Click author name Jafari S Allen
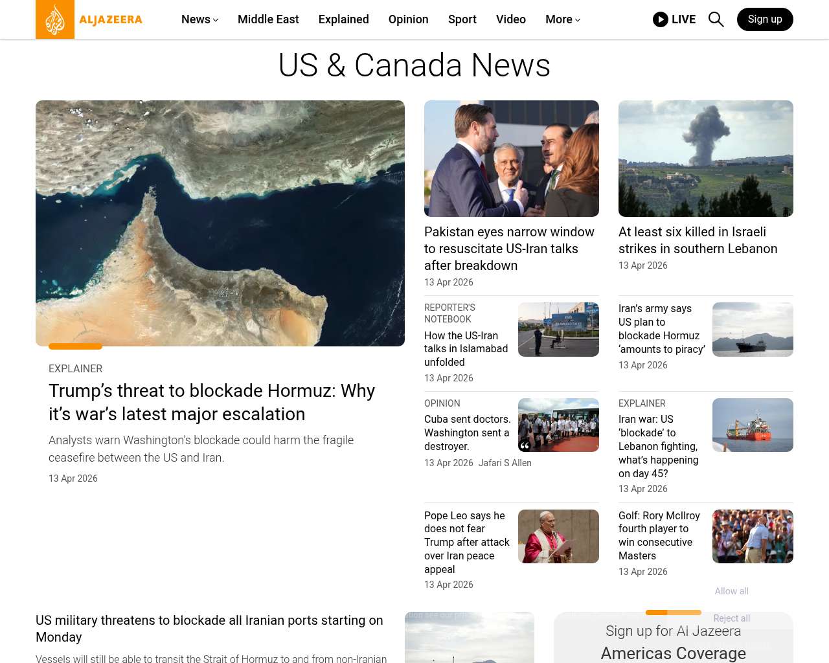 pyautogui.click(x=505, y=463)
